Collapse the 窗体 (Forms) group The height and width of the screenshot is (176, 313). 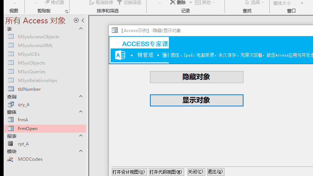click(x=81, y=112)
